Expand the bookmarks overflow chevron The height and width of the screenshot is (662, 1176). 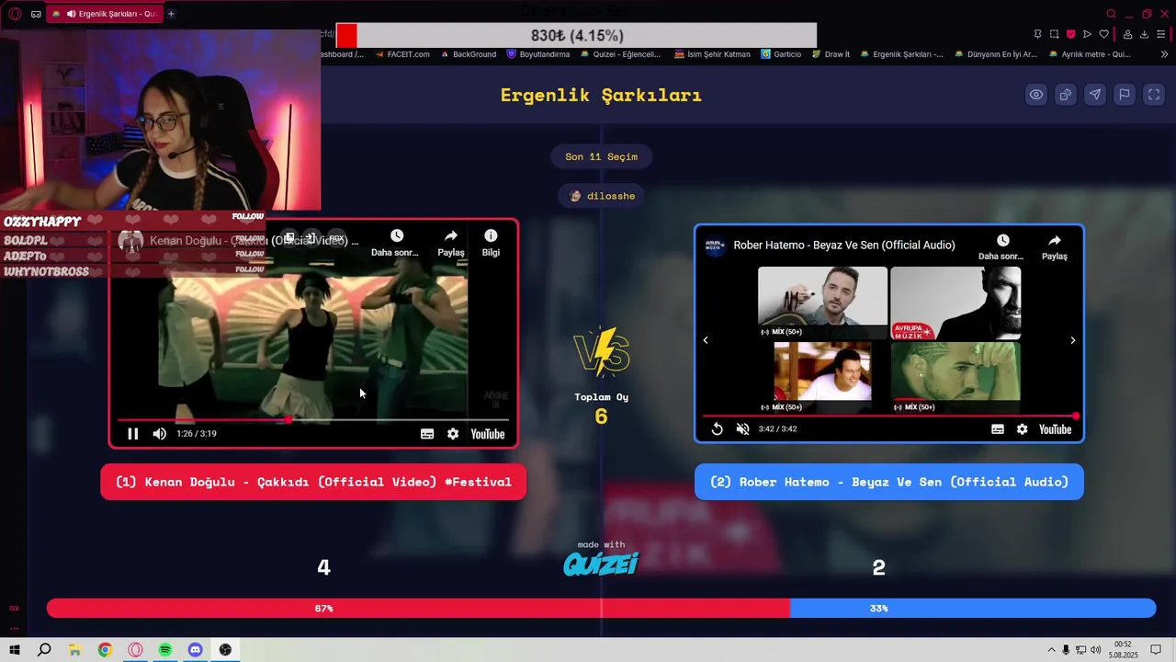(x=1166, y=54)
